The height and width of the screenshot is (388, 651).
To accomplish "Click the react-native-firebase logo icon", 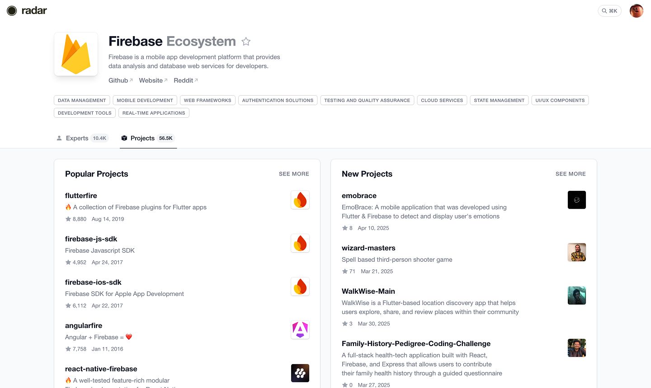I will click(300, 373).
